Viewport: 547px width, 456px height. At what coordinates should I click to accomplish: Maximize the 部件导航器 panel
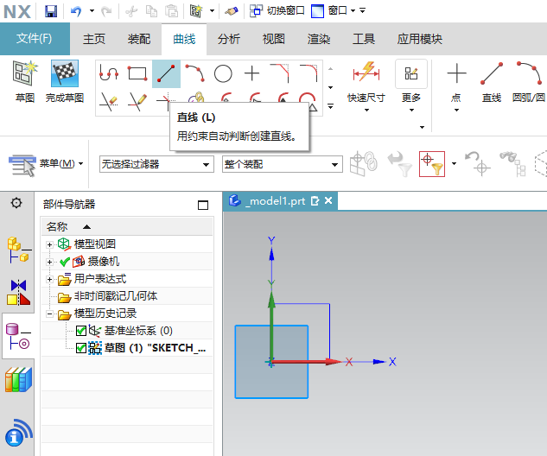tap(203, 205)
